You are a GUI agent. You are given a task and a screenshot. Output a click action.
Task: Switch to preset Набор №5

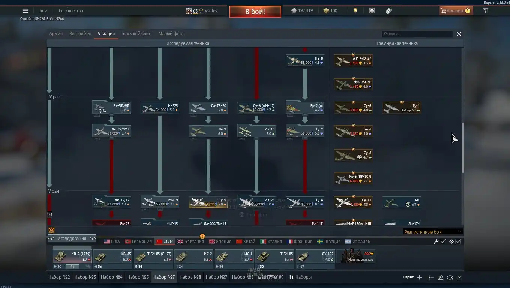coord(138,277)
